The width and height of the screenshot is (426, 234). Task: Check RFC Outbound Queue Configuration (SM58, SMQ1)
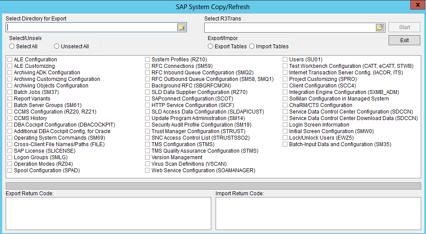(148, 79)
